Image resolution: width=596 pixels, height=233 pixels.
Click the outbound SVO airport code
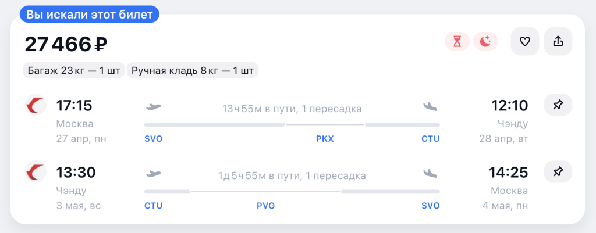tap(153, 139)
